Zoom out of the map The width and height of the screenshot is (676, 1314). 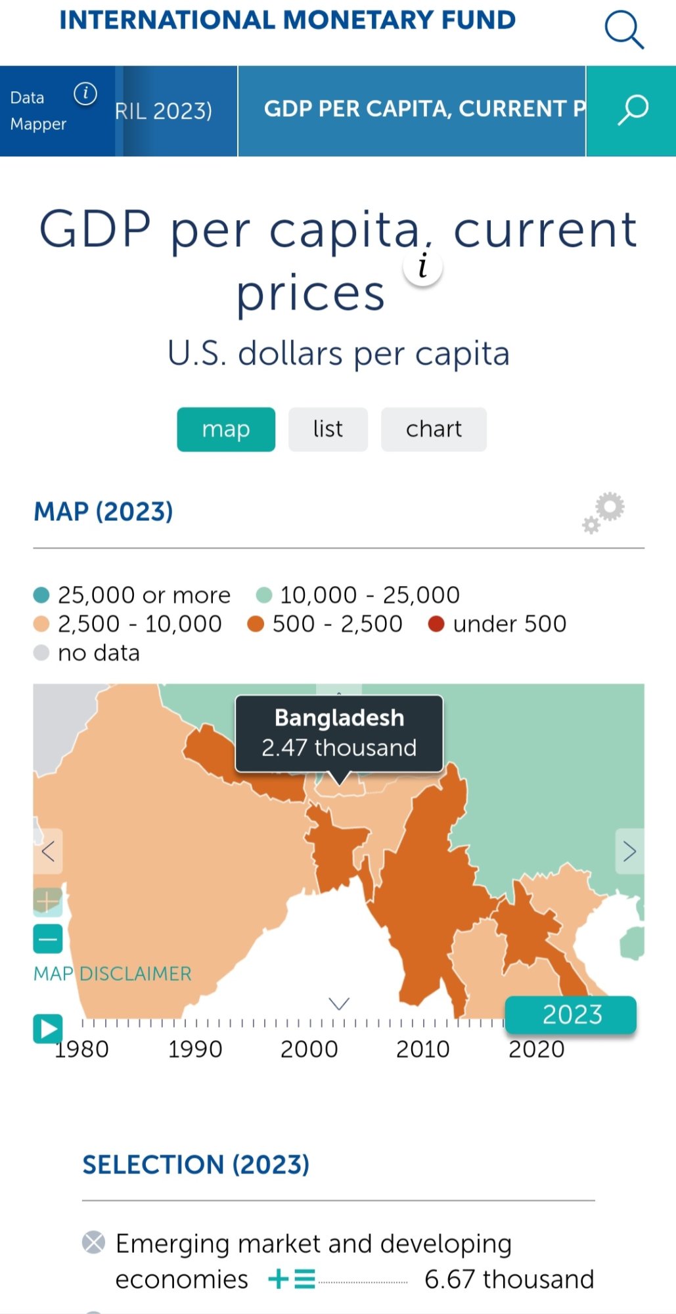pyautogui.click(x=48, y=939)
